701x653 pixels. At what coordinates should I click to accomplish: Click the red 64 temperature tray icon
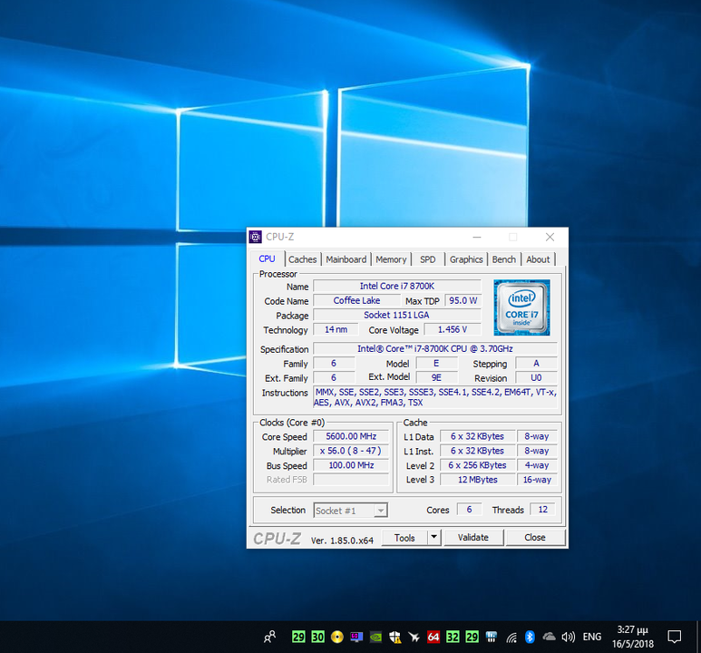click(x=433, y=637)
